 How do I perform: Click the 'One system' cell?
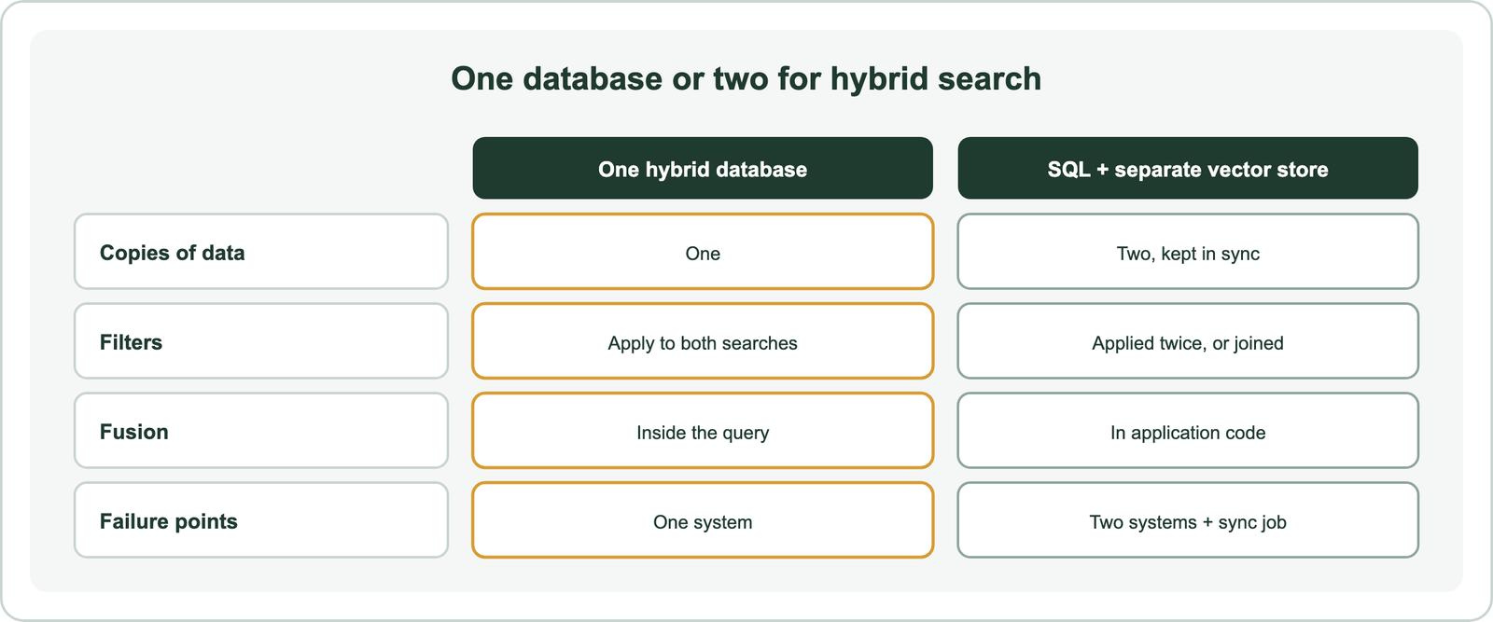703,520
